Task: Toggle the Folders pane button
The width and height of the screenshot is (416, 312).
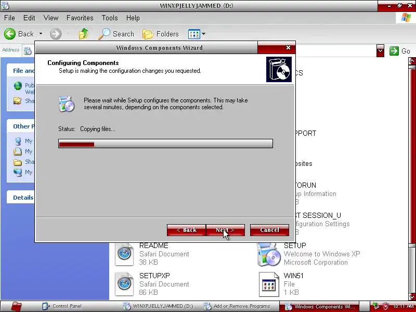Action: click(161, 34)
